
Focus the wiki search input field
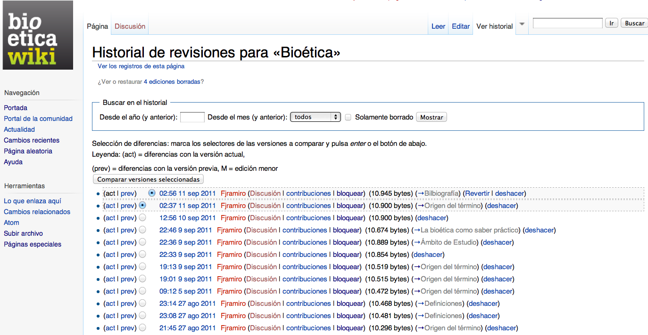[x=567, y=23]
